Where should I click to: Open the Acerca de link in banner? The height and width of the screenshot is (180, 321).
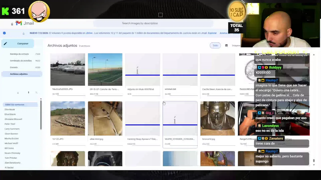click(x=225, y=33)
